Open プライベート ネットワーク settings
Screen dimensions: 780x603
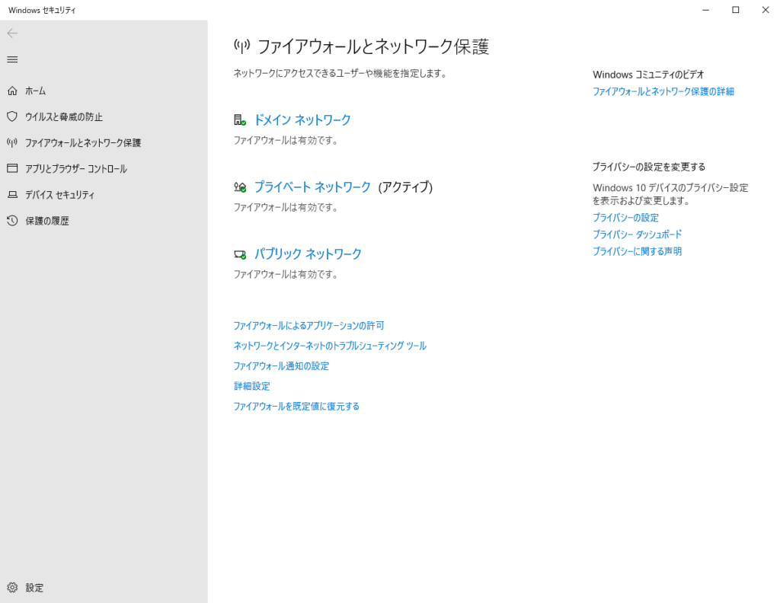click(312, 187)
